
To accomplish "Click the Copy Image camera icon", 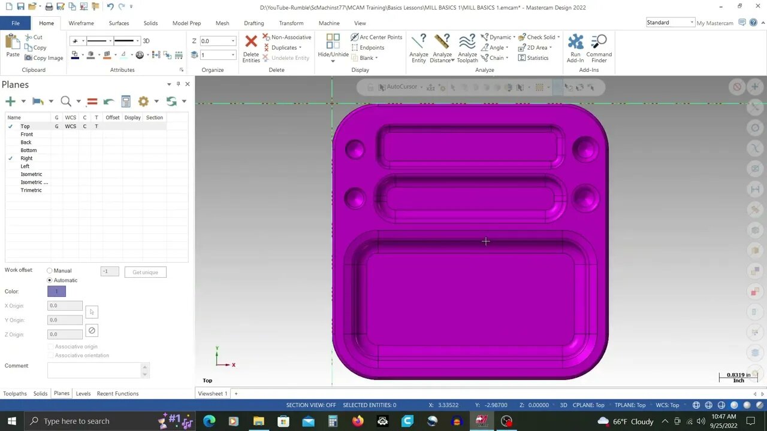I will tap(28, 58).
